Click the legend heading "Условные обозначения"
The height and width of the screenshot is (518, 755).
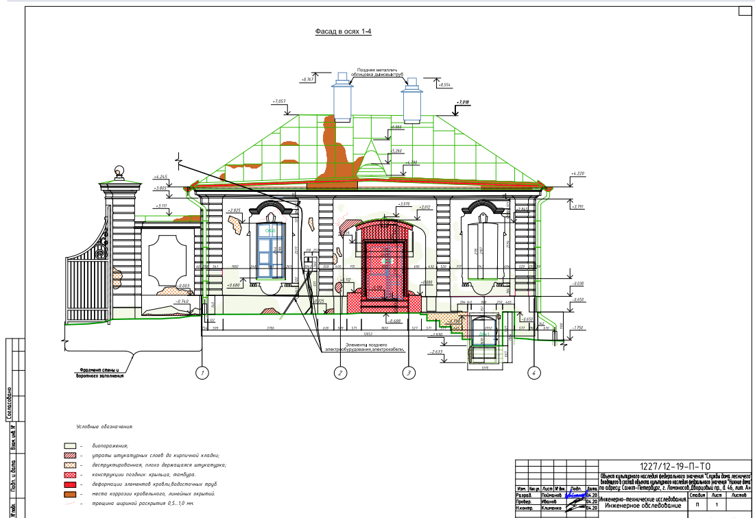[104, 427]
